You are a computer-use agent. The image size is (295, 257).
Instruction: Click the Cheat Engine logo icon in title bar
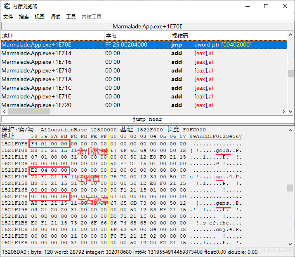[7, 6]
